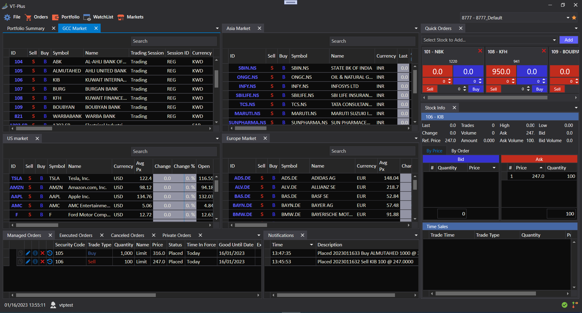
Task: Cancel order 106 with the red X icon
Action: click(42, 261)
